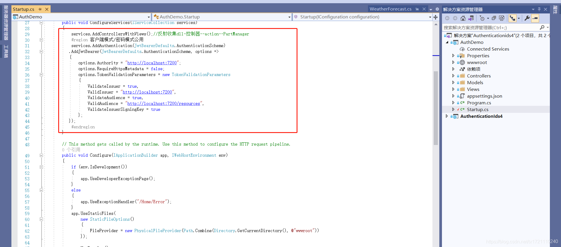Open the AuthDemo project navigation combo box
Image resolution: width=561 pixels, height=247 pixels.
click(x=82, y=17)
